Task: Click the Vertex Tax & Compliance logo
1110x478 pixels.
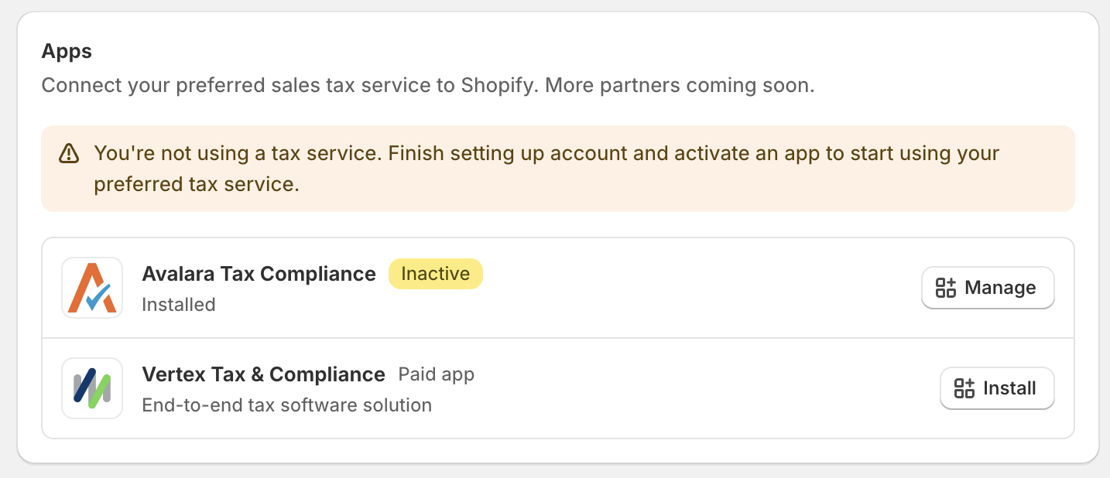Action: pos(92,388)
